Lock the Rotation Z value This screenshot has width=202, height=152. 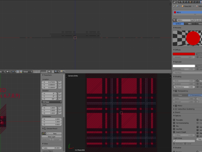pos(60,99)
